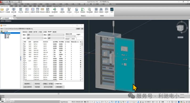The width and height of the screenshot is (190, 103).
Task: Open the panel 1 dropdown showing 全部
Action: (x=35, y=35)
